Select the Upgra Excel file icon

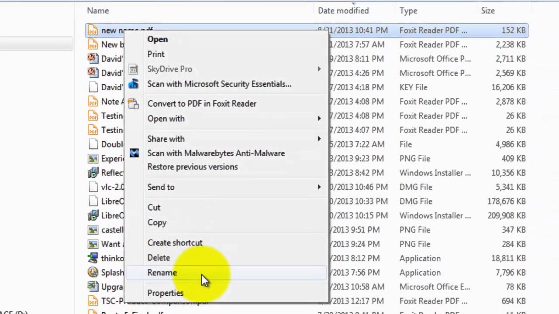pos(93,287)
